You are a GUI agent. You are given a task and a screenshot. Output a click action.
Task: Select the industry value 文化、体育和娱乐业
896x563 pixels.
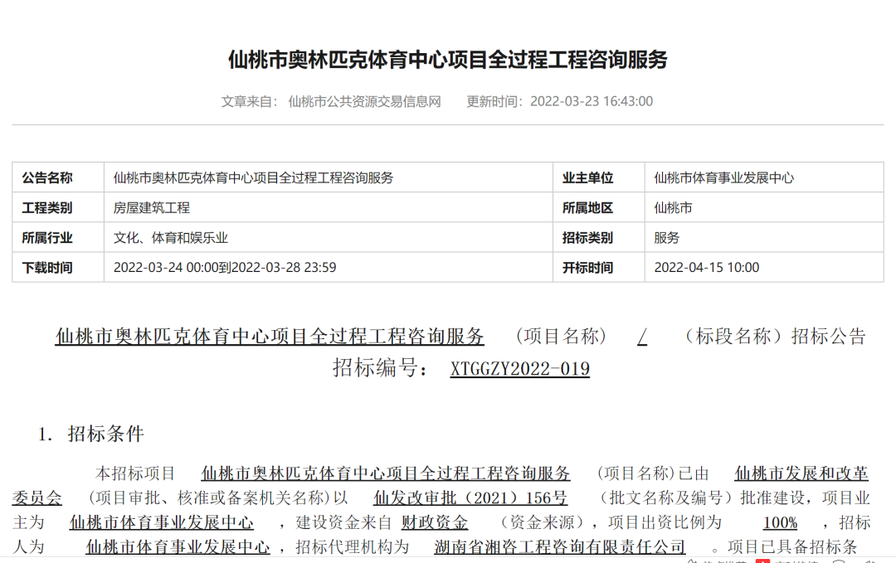click(171, 237)
